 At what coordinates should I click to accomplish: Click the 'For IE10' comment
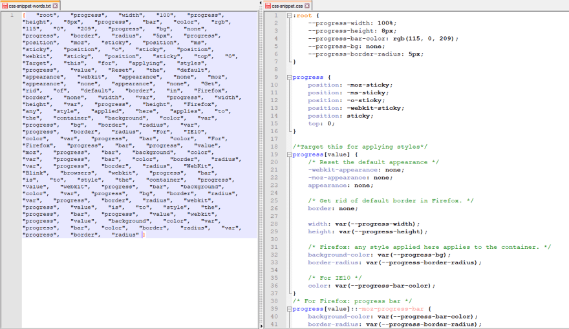(x=334, y=278)
